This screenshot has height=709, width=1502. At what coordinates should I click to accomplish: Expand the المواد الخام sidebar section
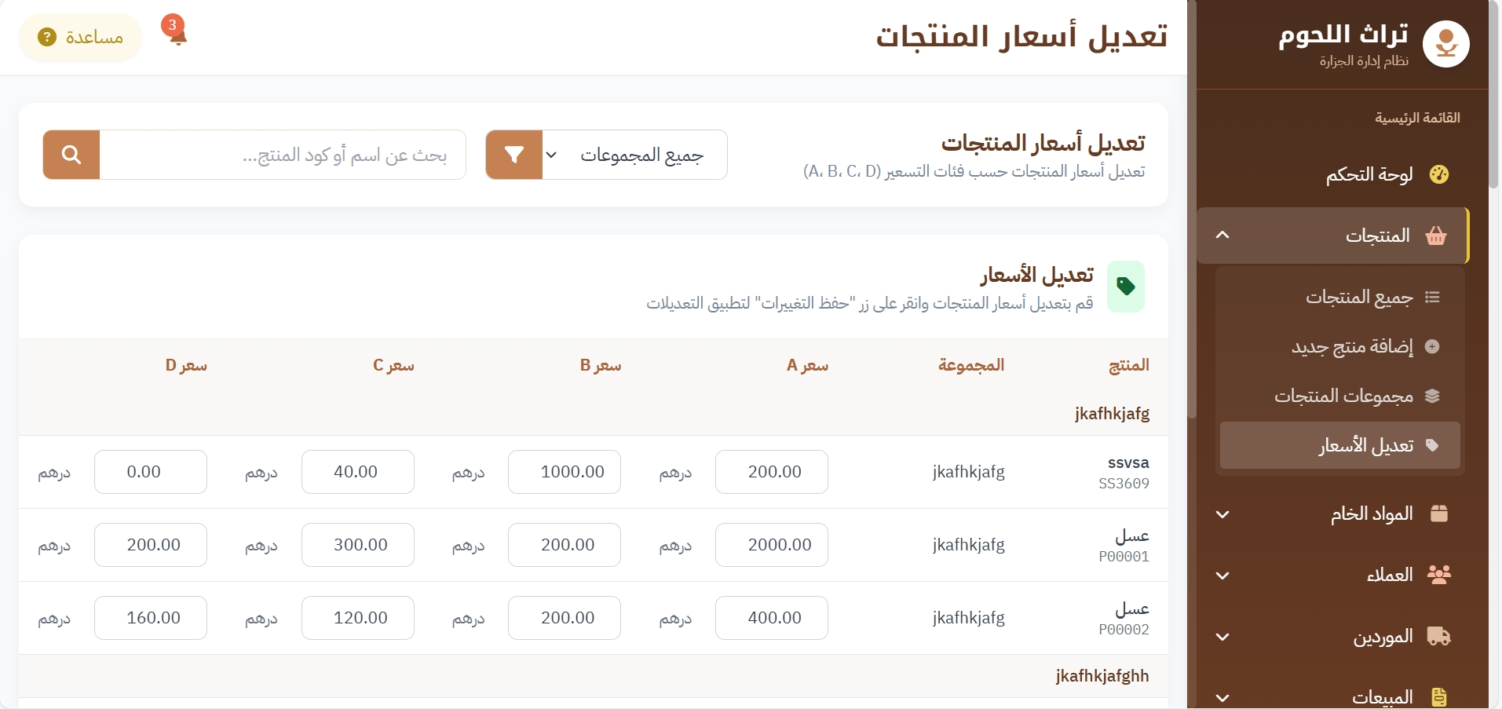(x=1222, y=514)
